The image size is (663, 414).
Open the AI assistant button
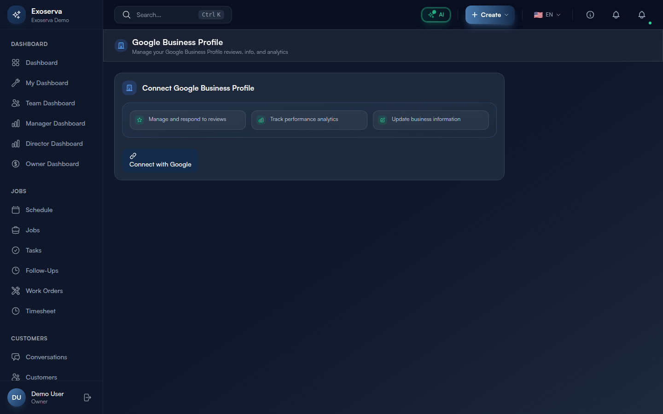436,15
